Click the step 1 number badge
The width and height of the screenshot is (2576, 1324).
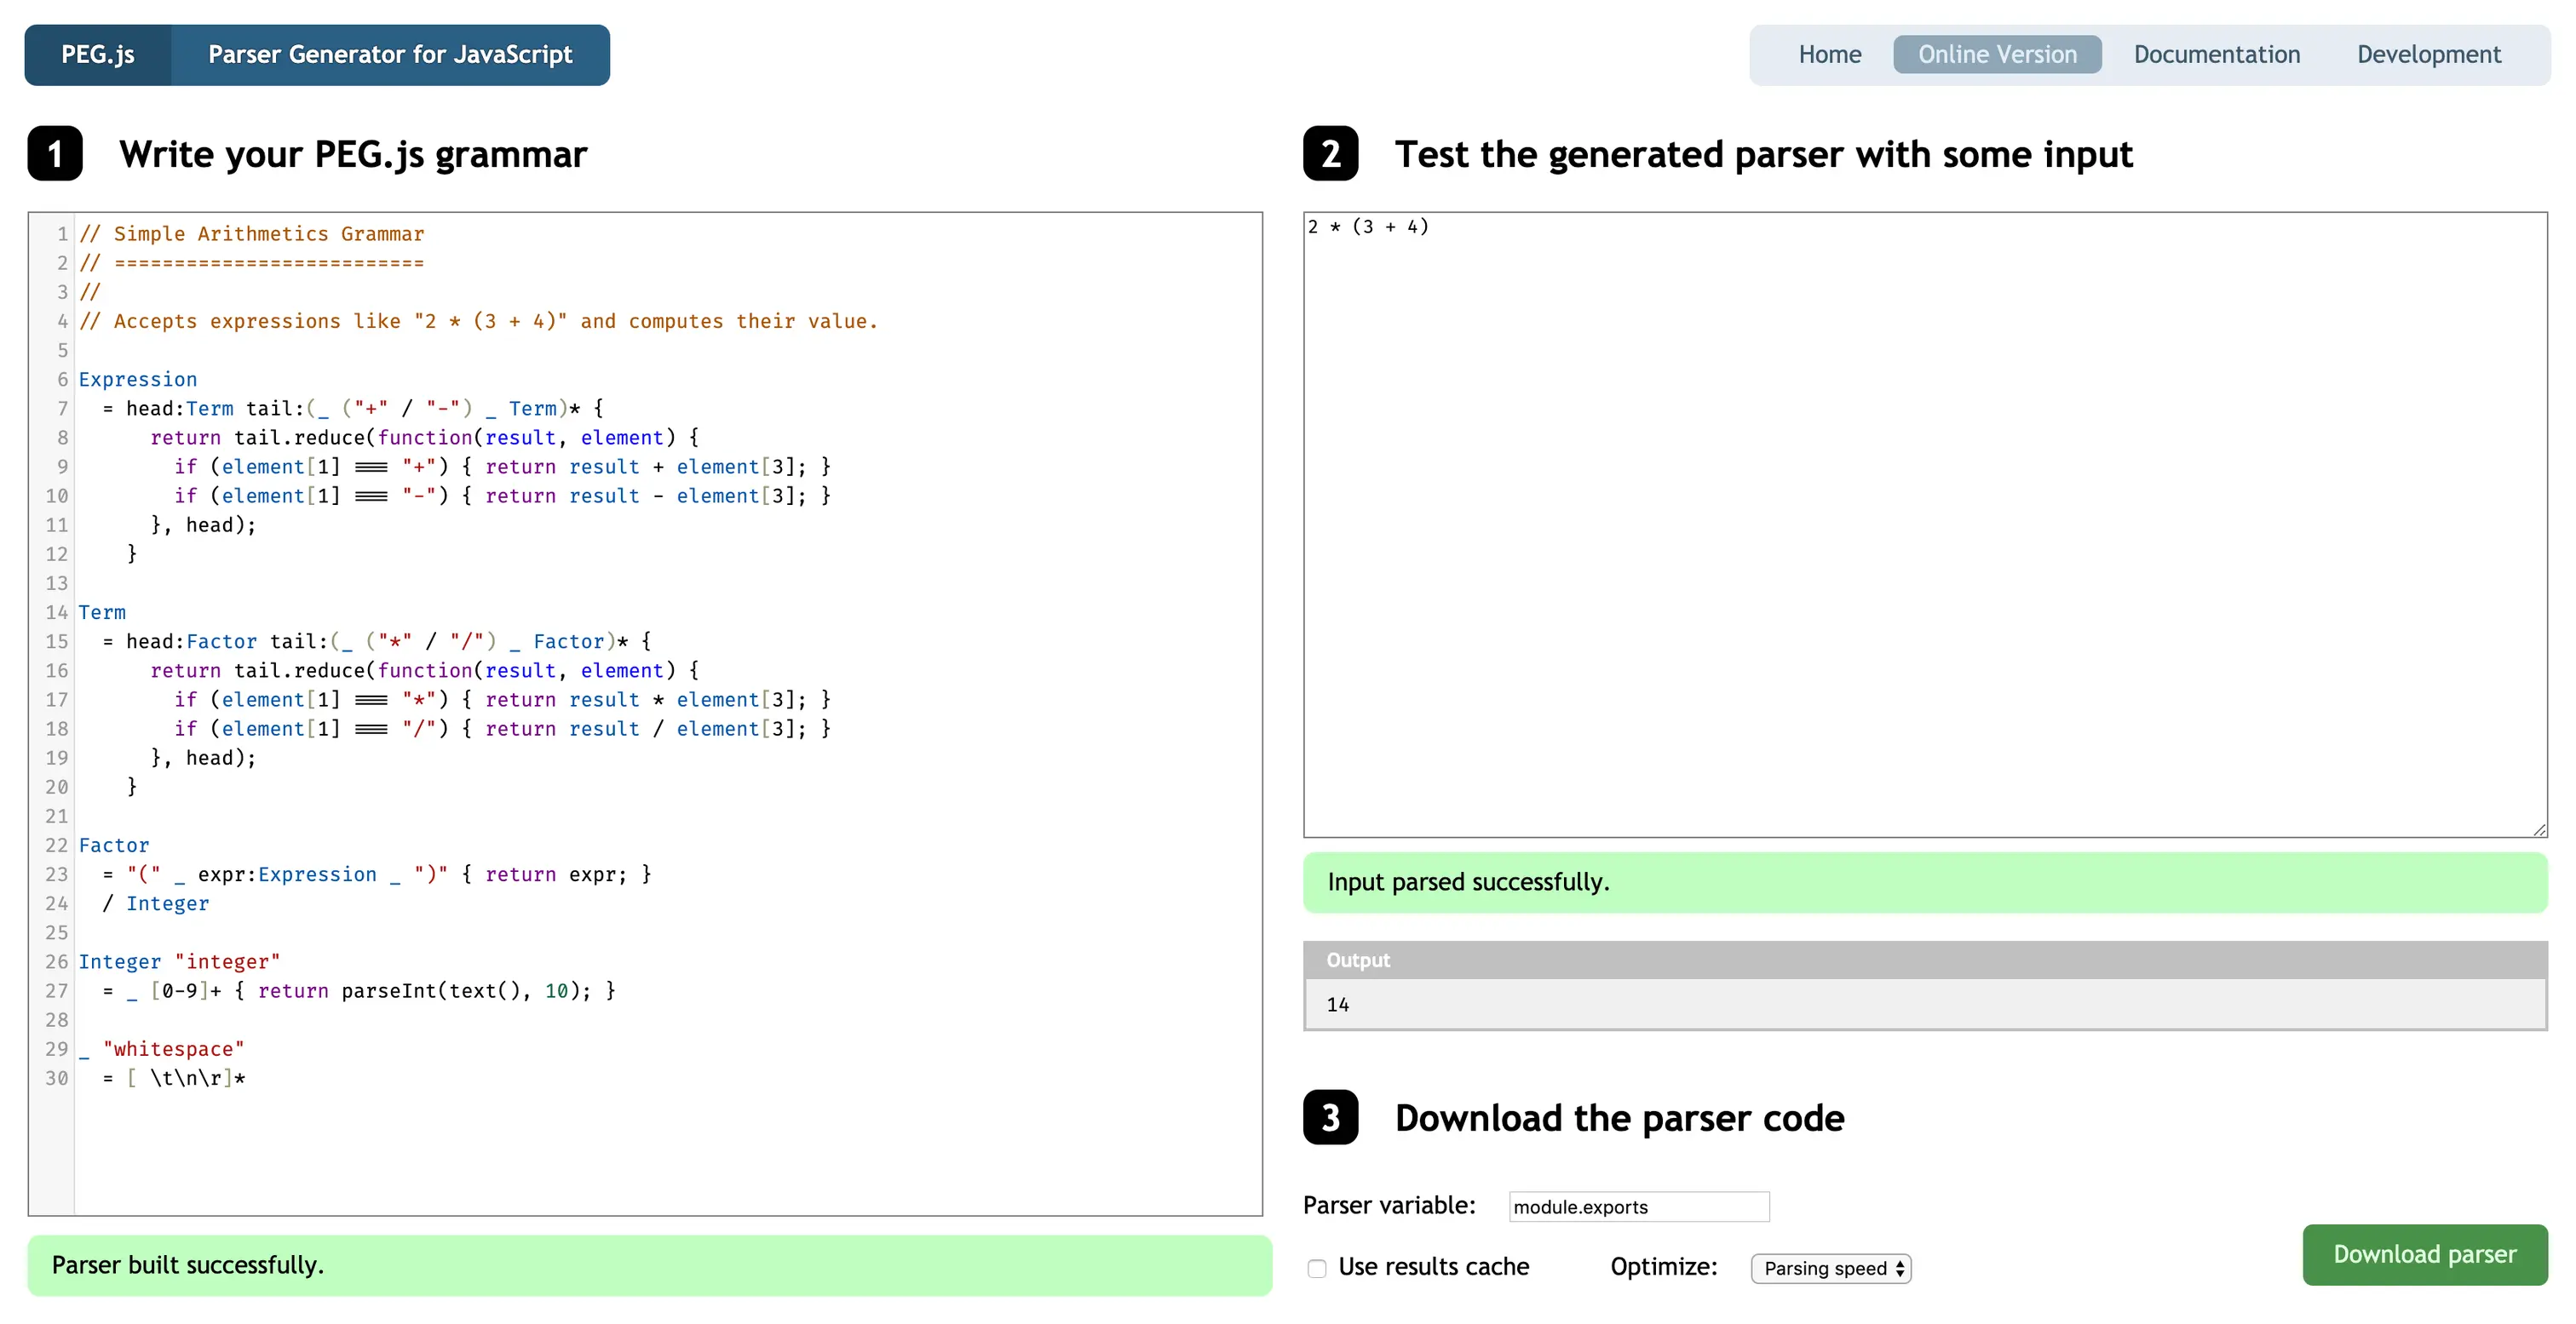pos(55,154)
